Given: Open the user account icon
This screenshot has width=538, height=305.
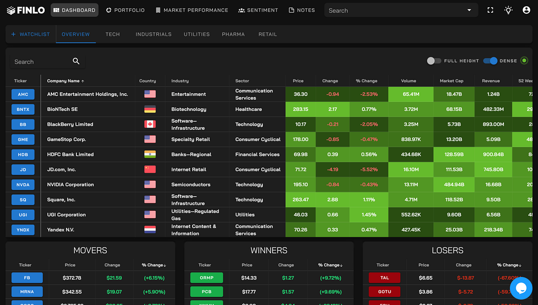Looking at the screenshot, I should tap(526, 10).
